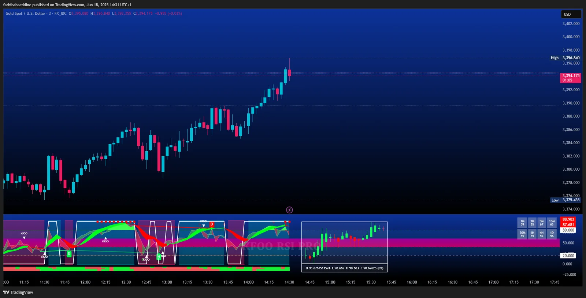Select the 4H RSI timeframe cell

tap(542, 234)
